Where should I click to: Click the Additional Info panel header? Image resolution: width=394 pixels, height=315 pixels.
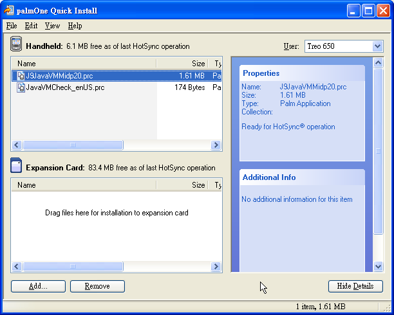[302, 177]
